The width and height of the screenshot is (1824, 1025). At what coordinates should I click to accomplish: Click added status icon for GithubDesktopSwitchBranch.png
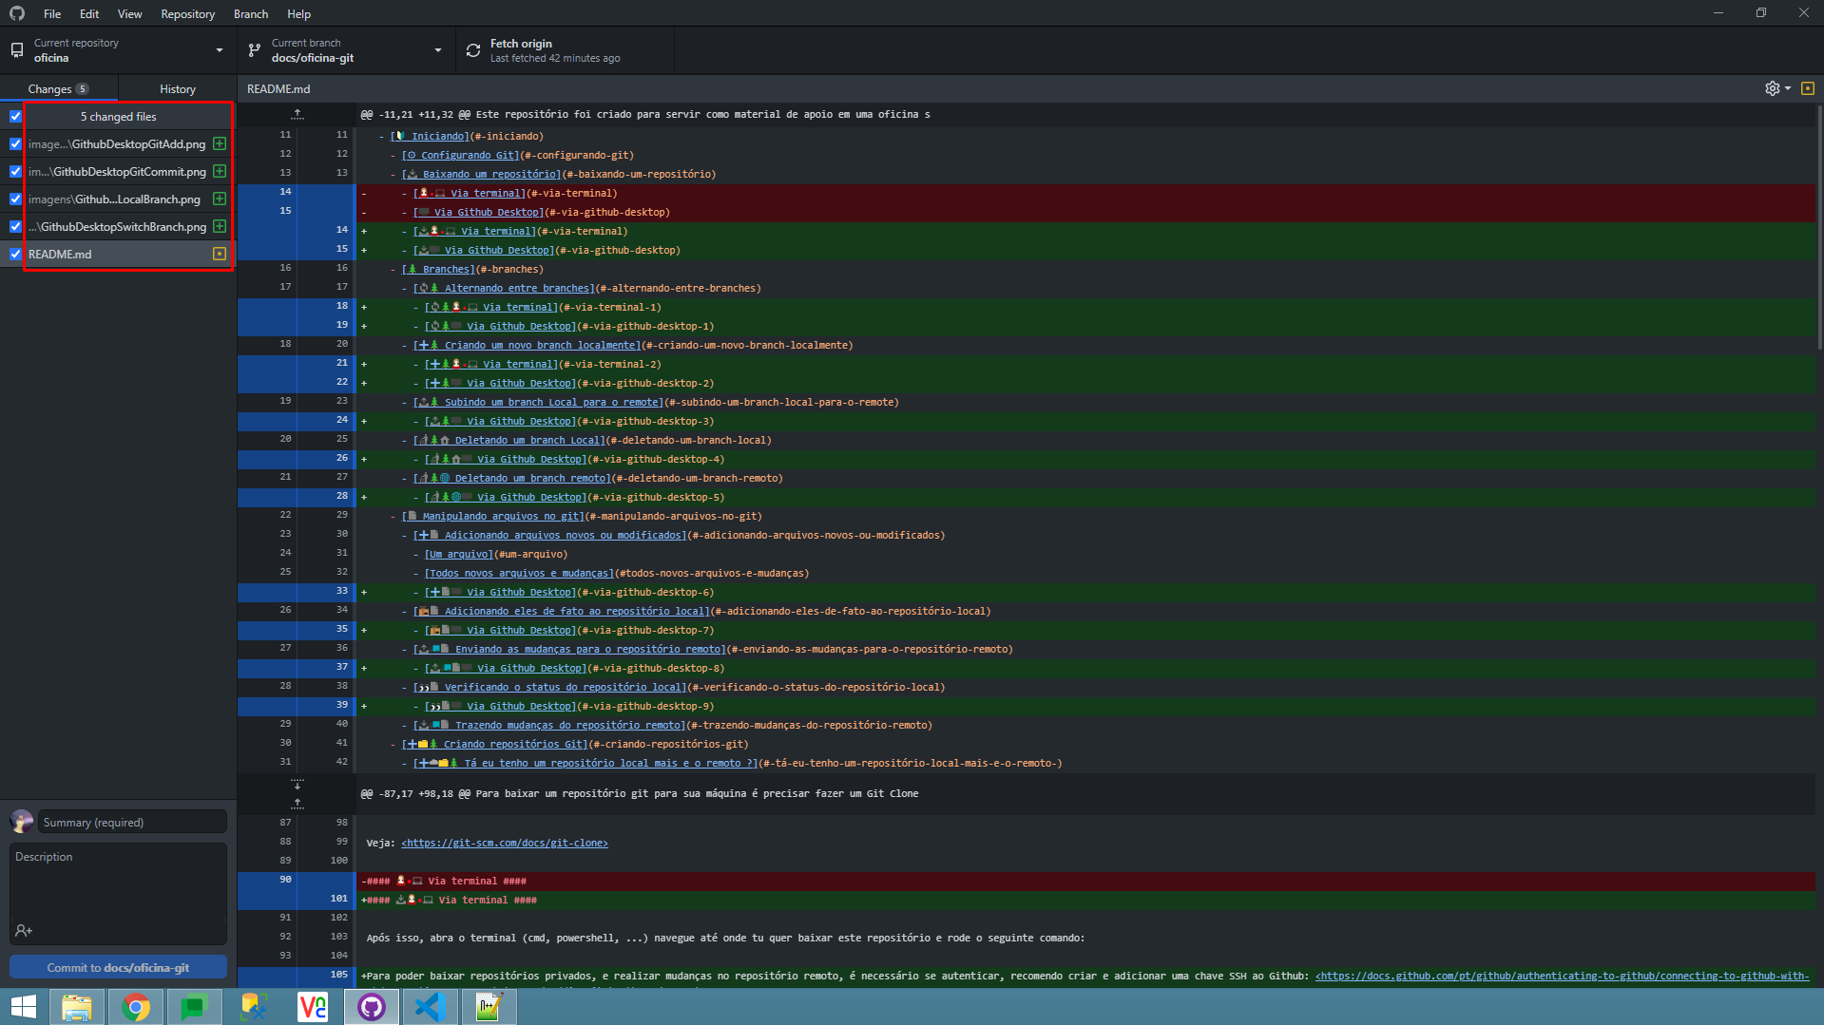[220, 226]
